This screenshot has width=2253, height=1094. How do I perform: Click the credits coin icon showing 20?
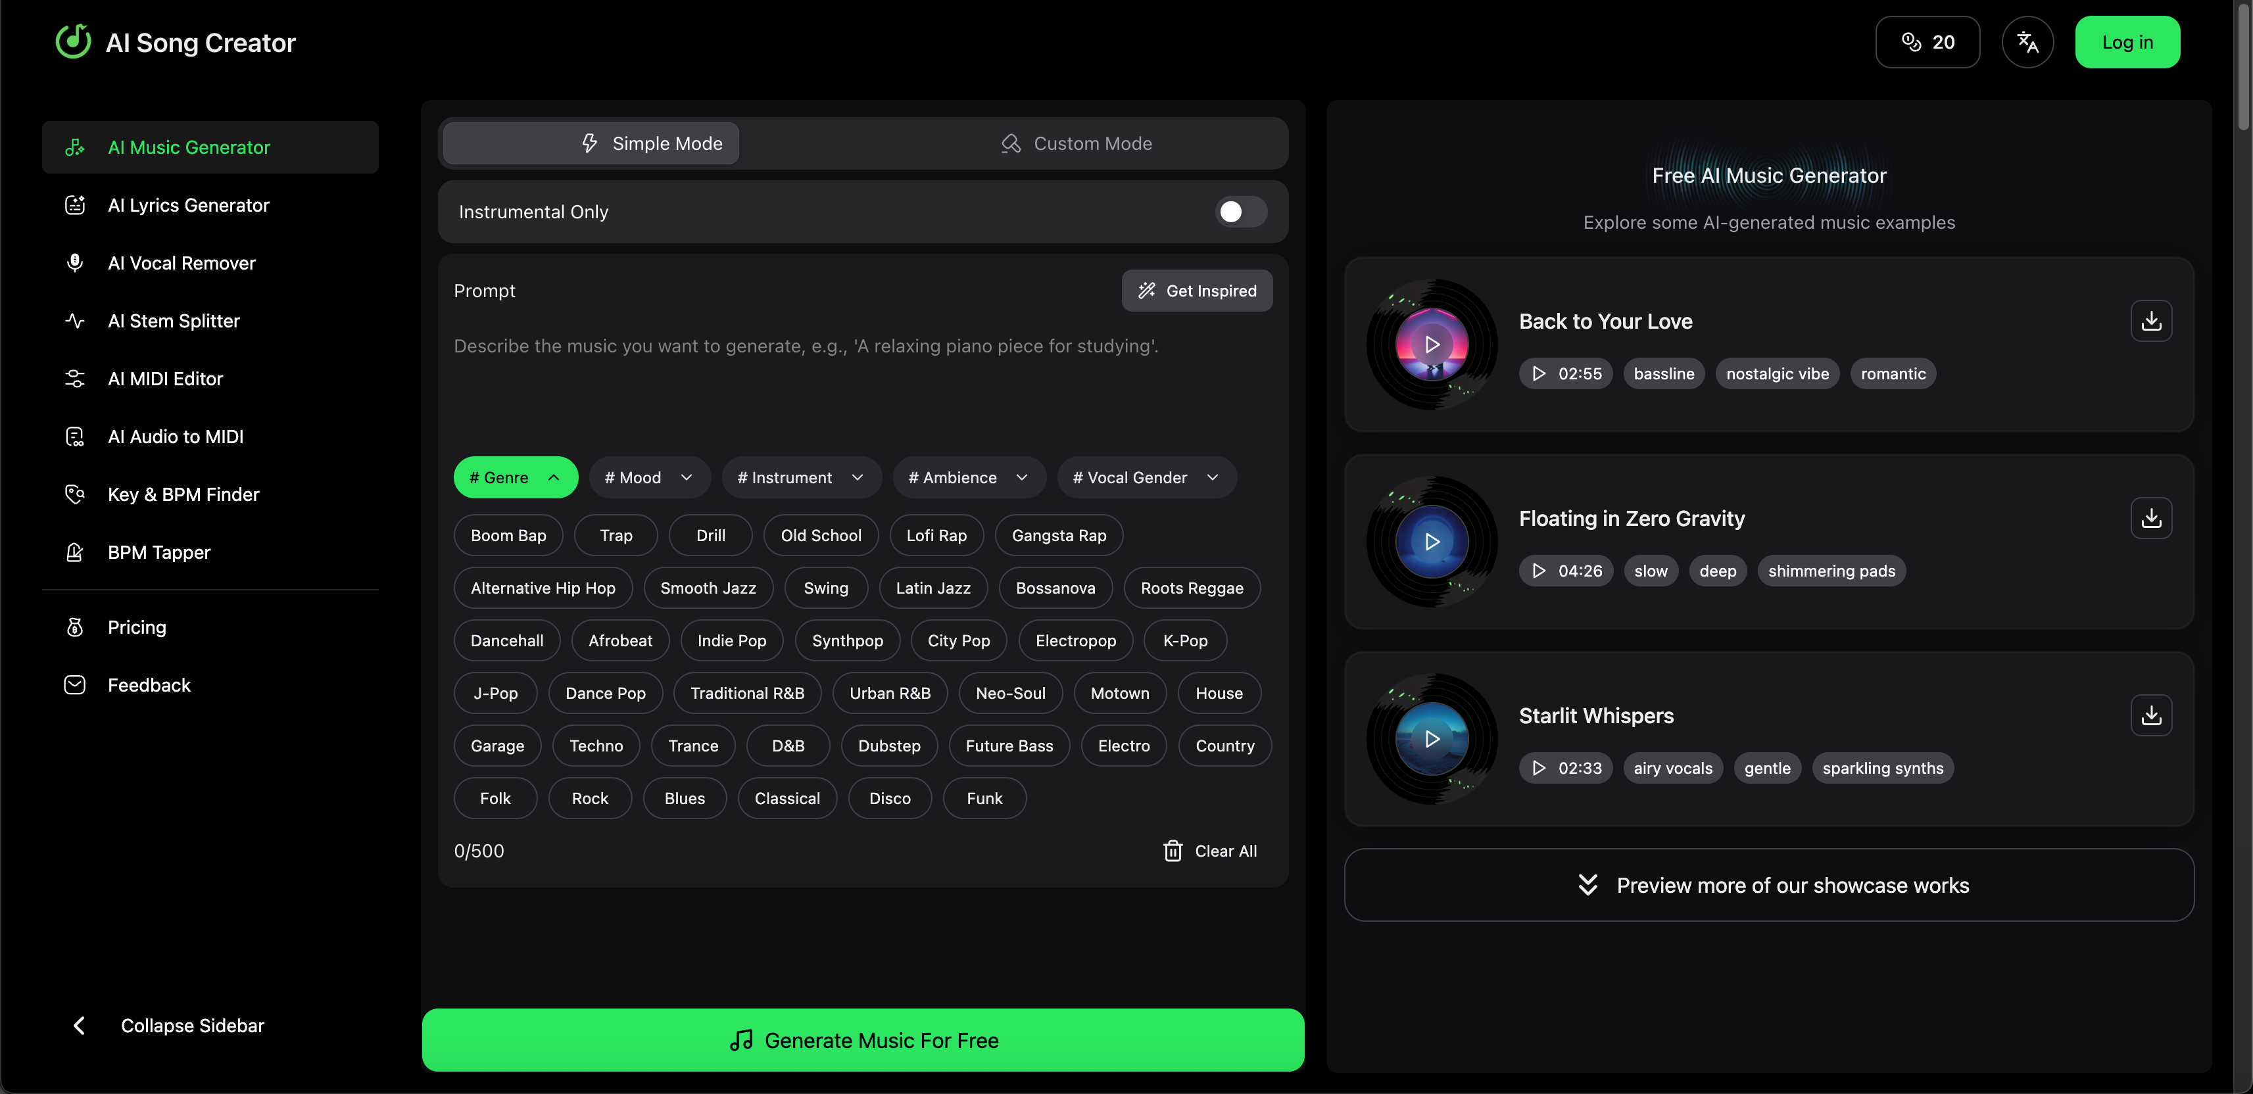pos(1911,42)
